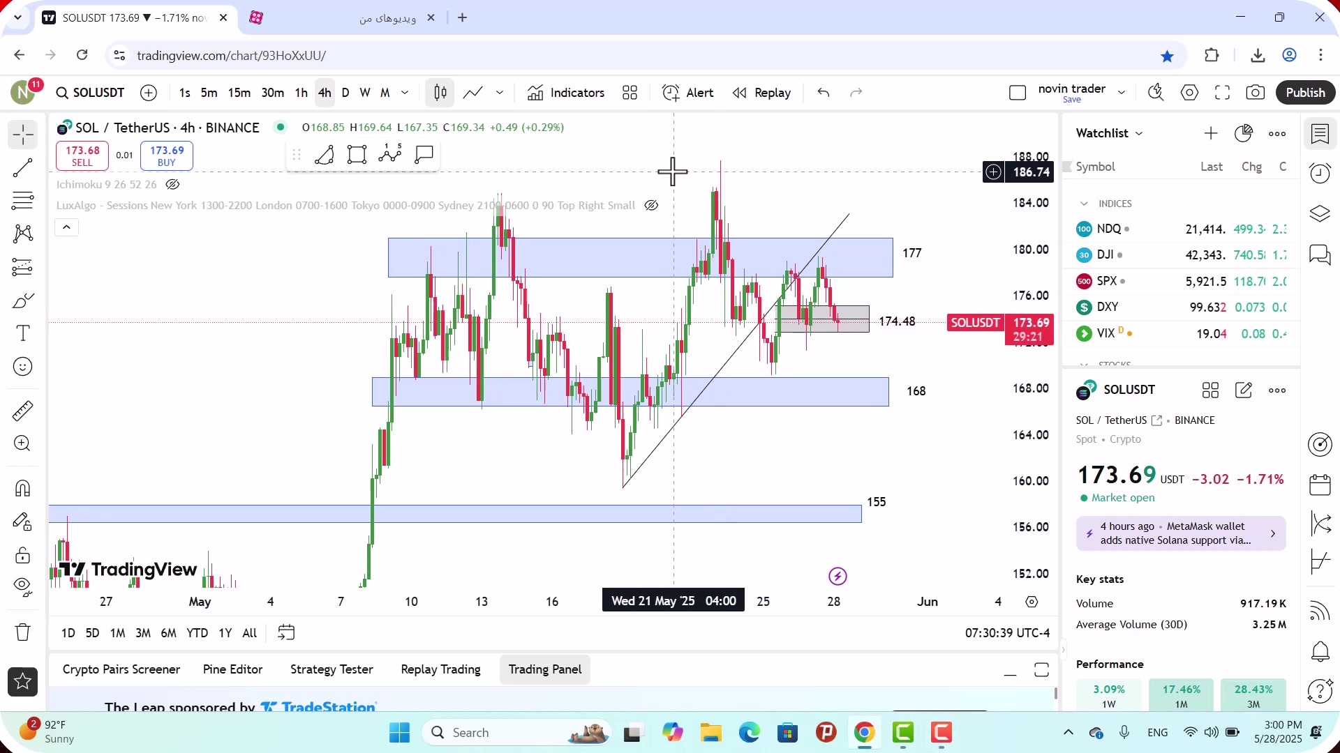1340x753 pixels.
Task: Collapse the INDICES section
Action: (x=1084, y=204)
